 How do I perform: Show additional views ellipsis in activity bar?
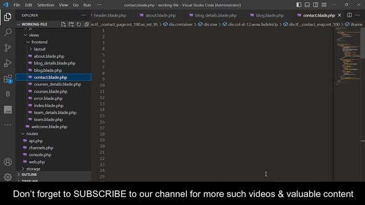(7, 125)
